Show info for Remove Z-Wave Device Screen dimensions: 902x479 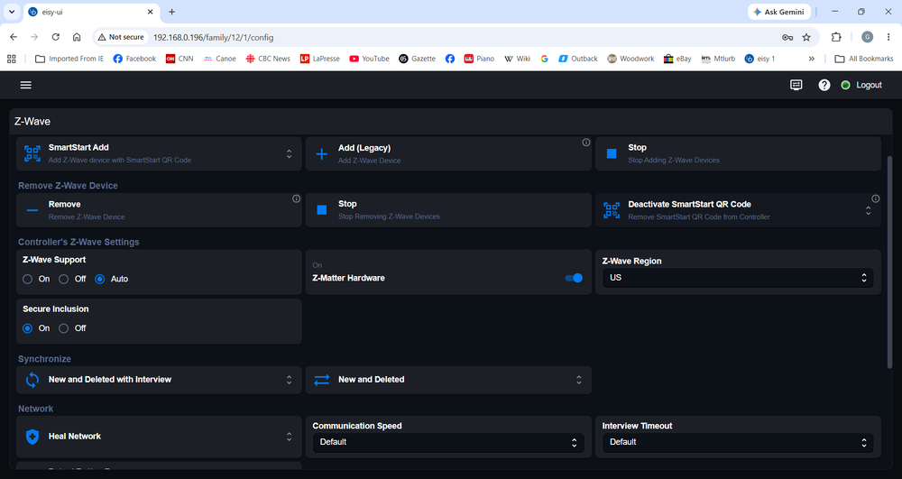coord(296,199)
